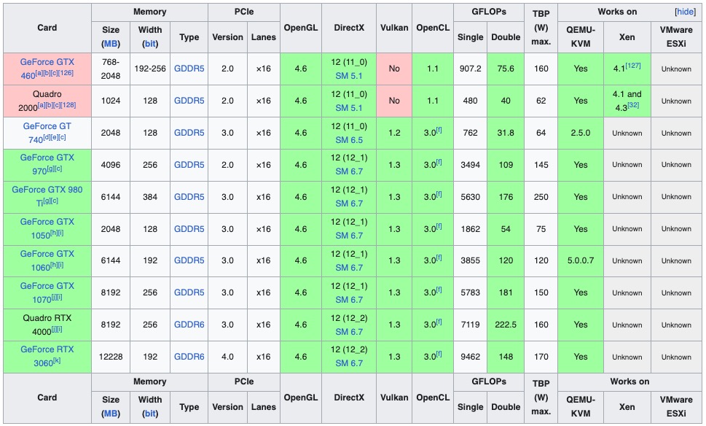
Task: Open OpenCL footnote [f] in the GT 740 row
Action: coord(439,131)
